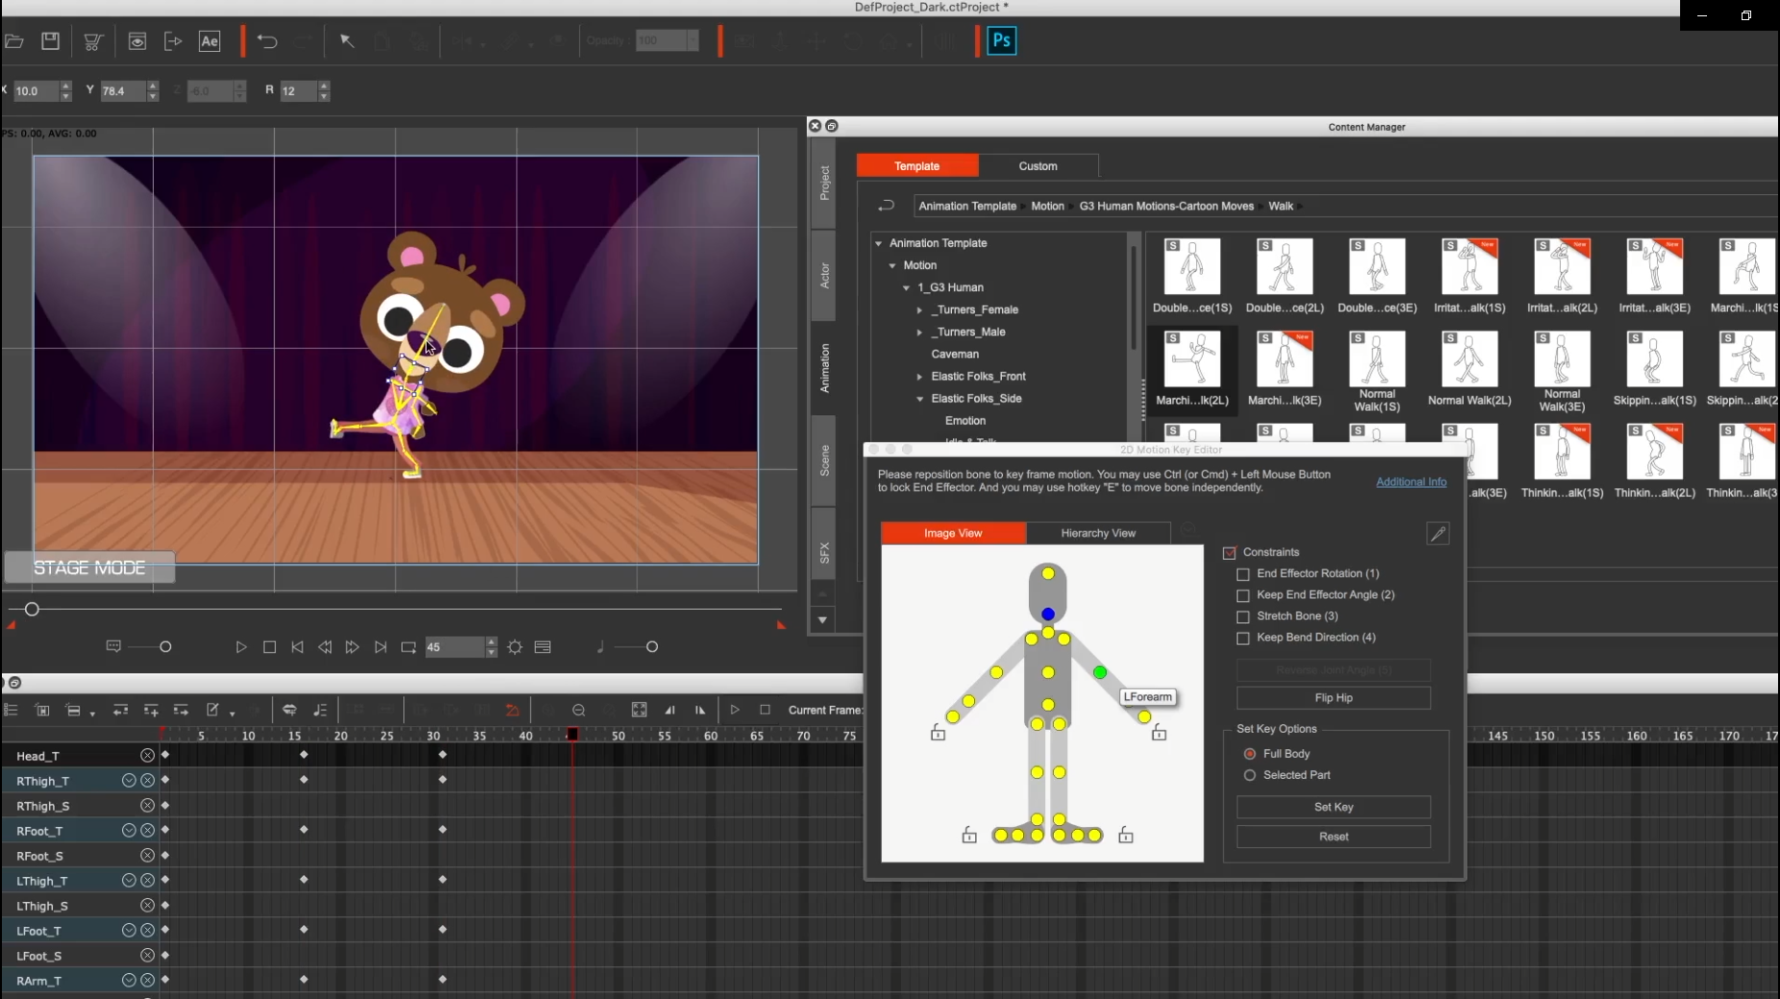
Task: Click the red icon in timeline toolbar
Action: pos(512,710)
